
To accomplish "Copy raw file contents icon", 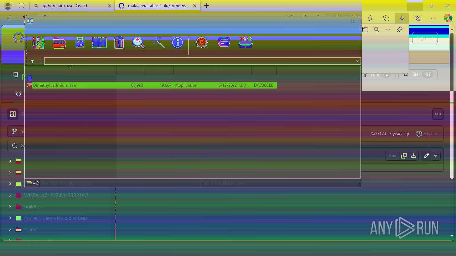I will (404, 156).
